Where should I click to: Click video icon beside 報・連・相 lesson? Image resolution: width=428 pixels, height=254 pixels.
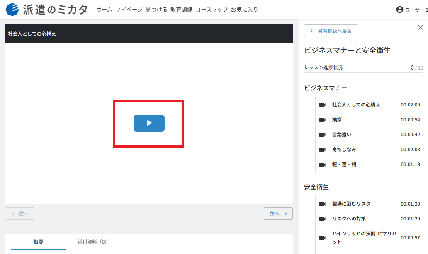tap(322, 165)
